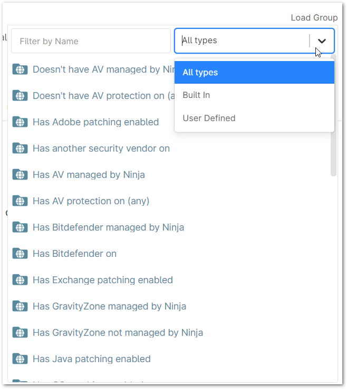
Task: Open Has GravityZone not managed by Ninja group
Action: tap(118, 333)
